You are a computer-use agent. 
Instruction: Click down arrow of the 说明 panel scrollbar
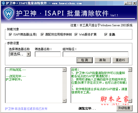pyautogui.click(x=130, y=101)
